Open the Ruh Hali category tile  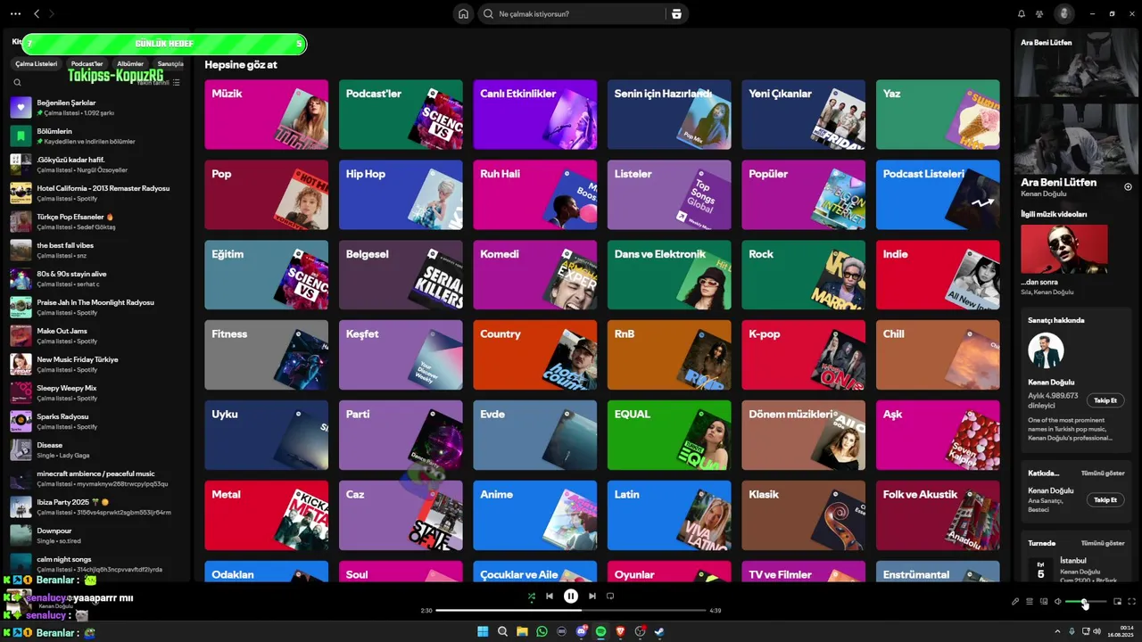tap(534, 195)
